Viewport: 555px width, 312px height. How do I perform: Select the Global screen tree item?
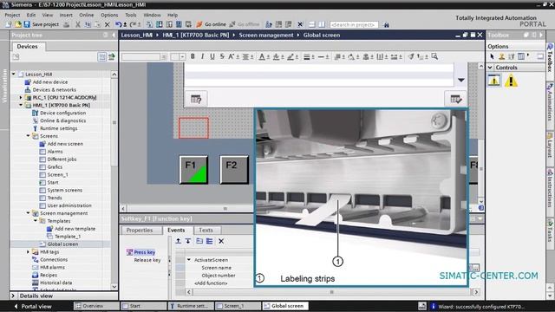[59, 244]
